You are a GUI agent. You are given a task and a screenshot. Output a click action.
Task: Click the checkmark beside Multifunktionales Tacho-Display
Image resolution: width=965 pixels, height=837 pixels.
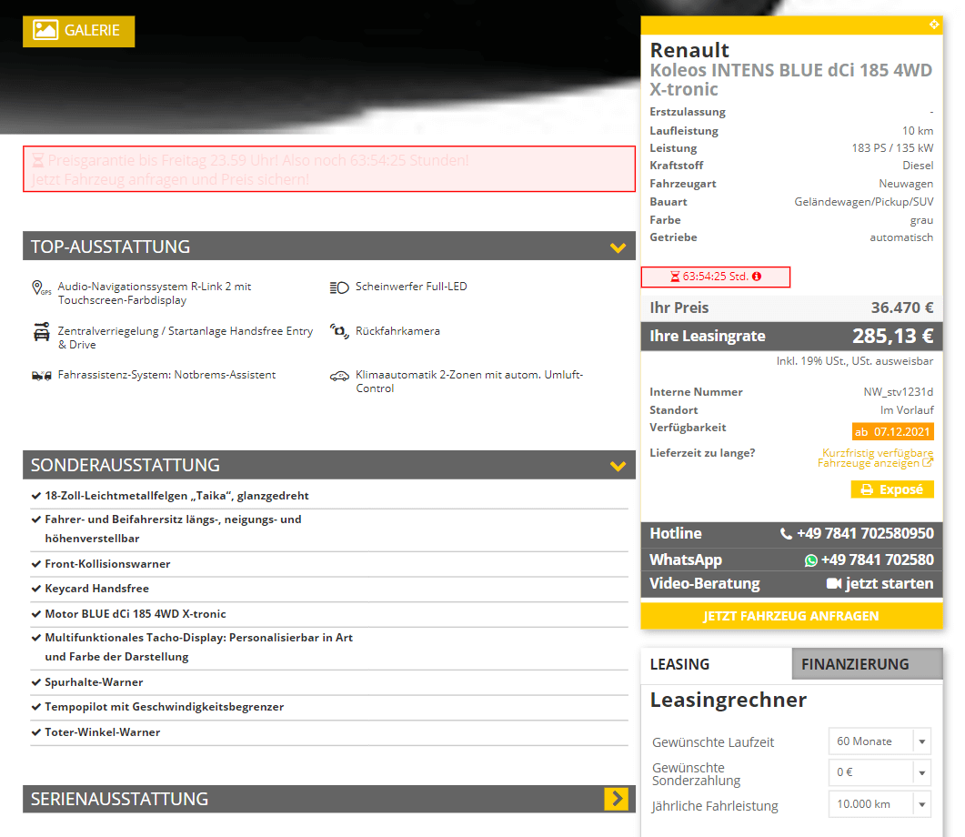point(36,639)
